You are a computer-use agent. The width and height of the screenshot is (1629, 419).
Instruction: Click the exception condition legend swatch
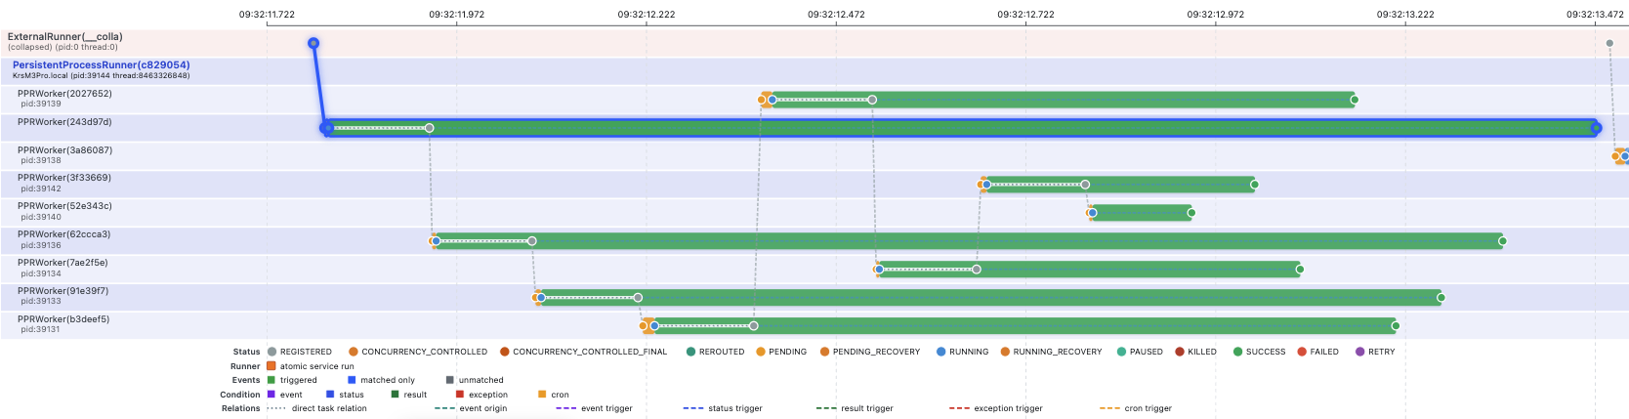(x=460, y=395)
